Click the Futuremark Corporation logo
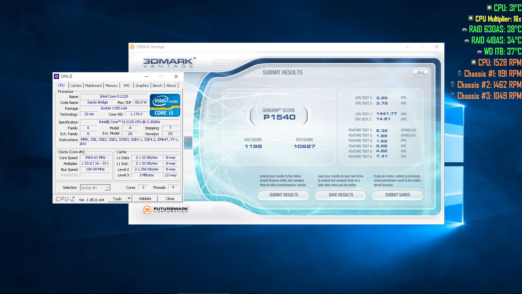 coord(166,210)
